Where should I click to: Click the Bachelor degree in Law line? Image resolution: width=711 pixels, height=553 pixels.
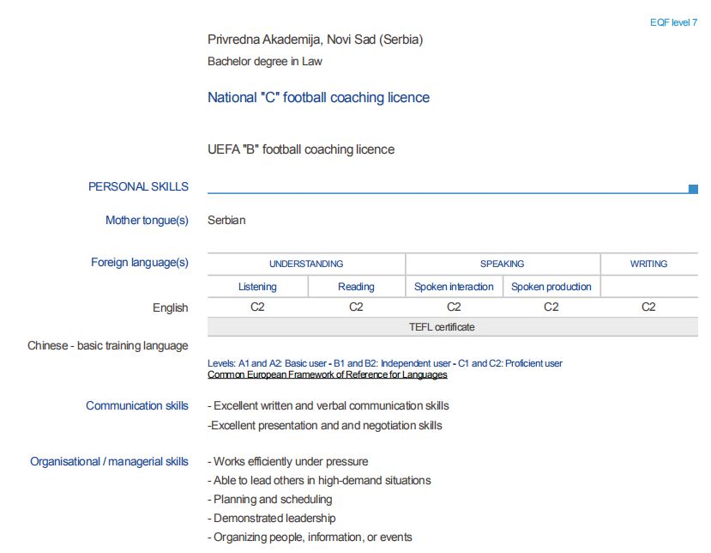pos(265,62)
